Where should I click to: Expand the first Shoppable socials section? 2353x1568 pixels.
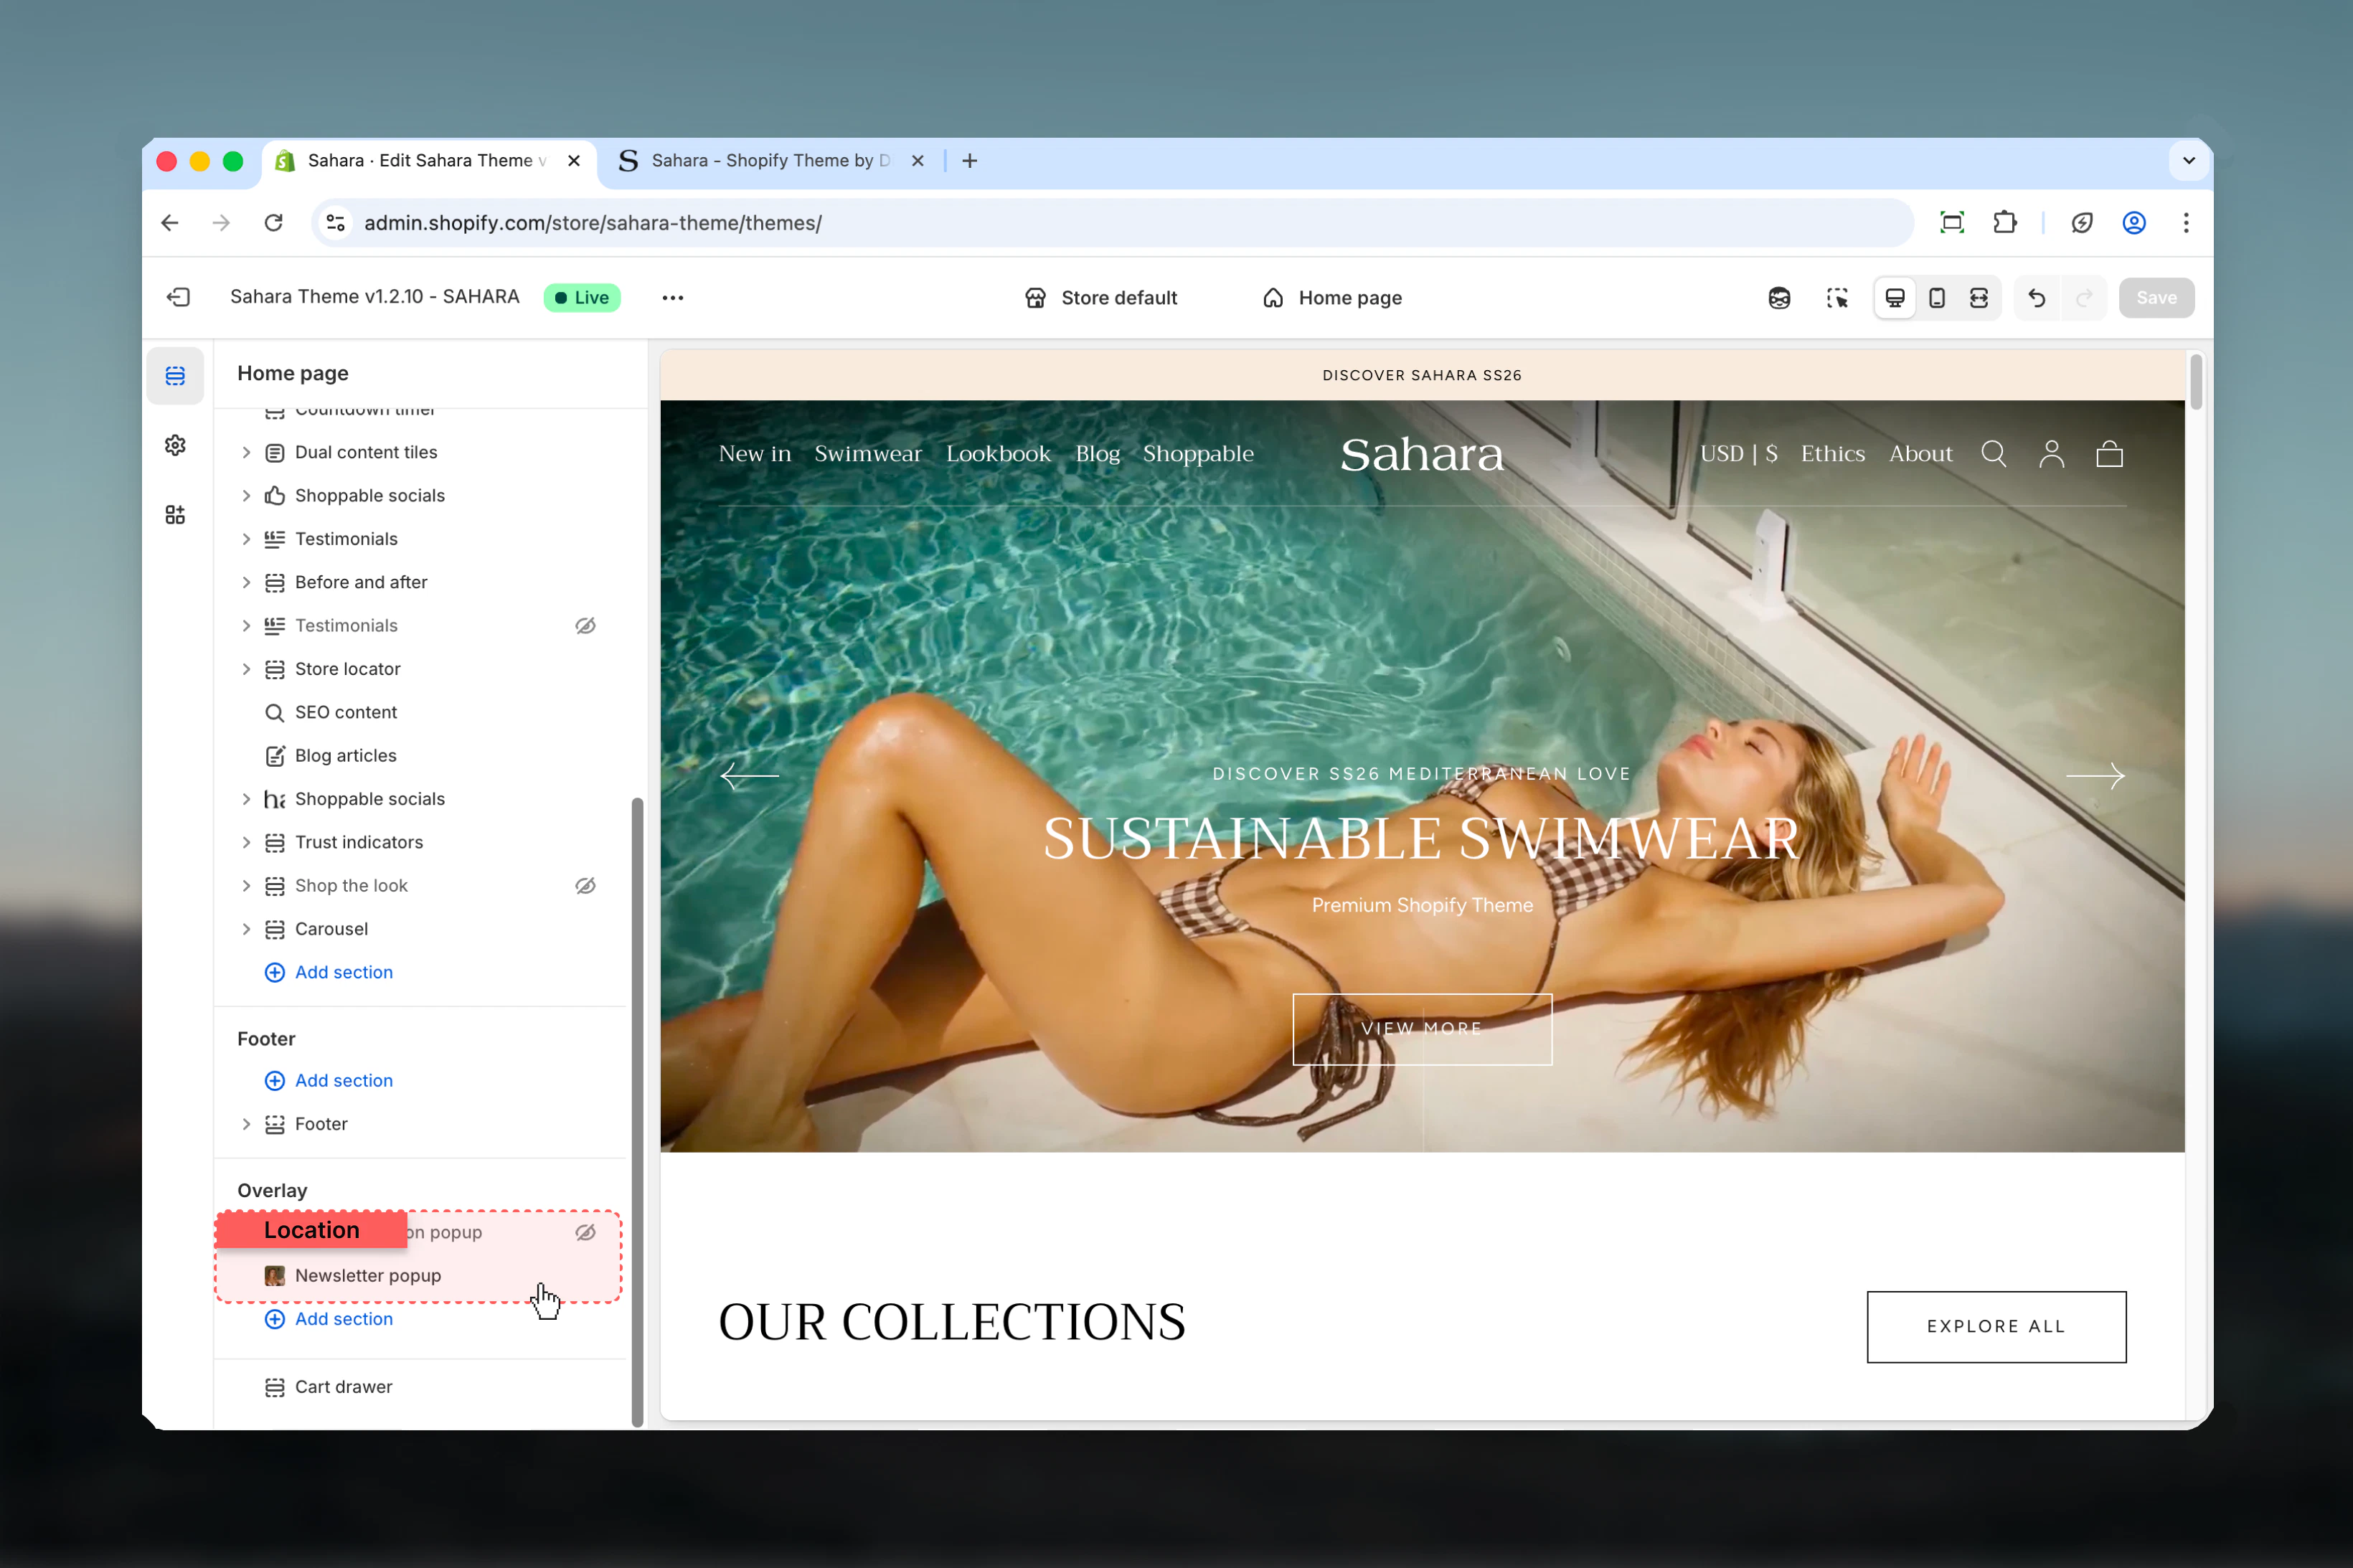(x=246, y=496)
